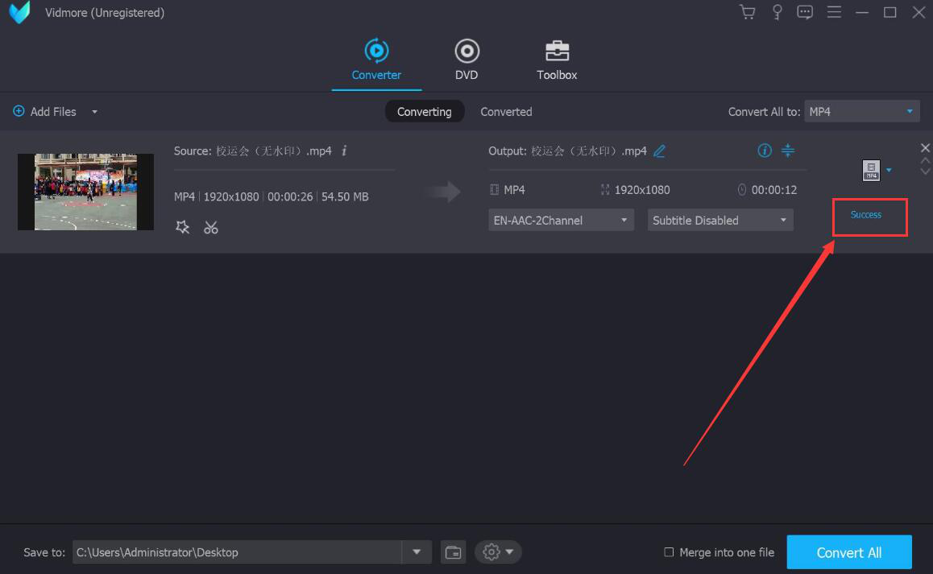Open the Subtitle Disabled dropdown
Viewport: 933px width, 574px height.
click(x=720, y=220)
